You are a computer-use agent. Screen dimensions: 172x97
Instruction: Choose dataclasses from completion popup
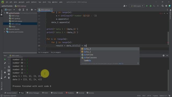click(110, 57)
